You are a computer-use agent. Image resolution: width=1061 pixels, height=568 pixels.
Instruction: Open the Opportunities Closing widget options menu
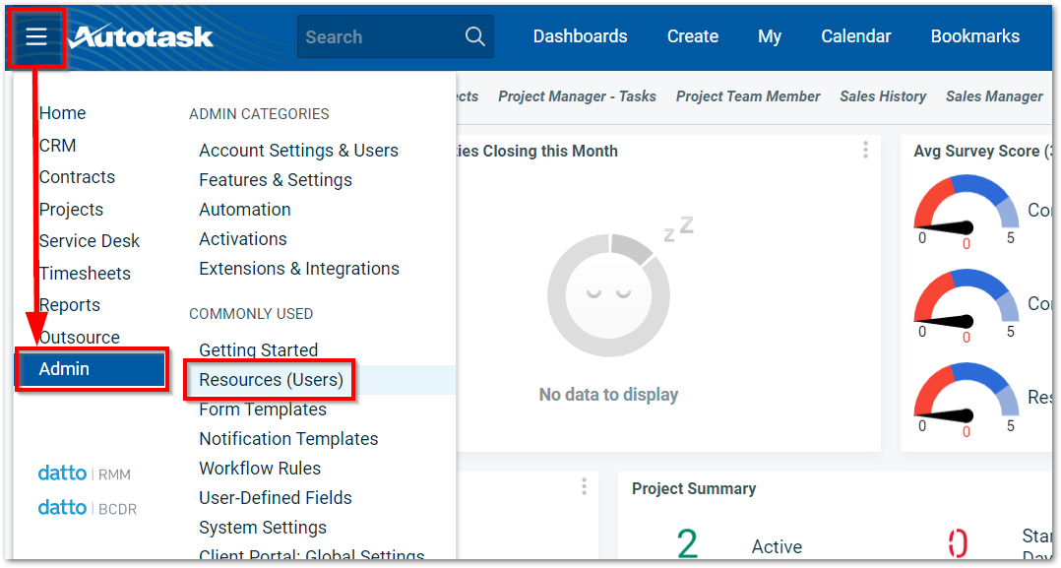point(865,150)
